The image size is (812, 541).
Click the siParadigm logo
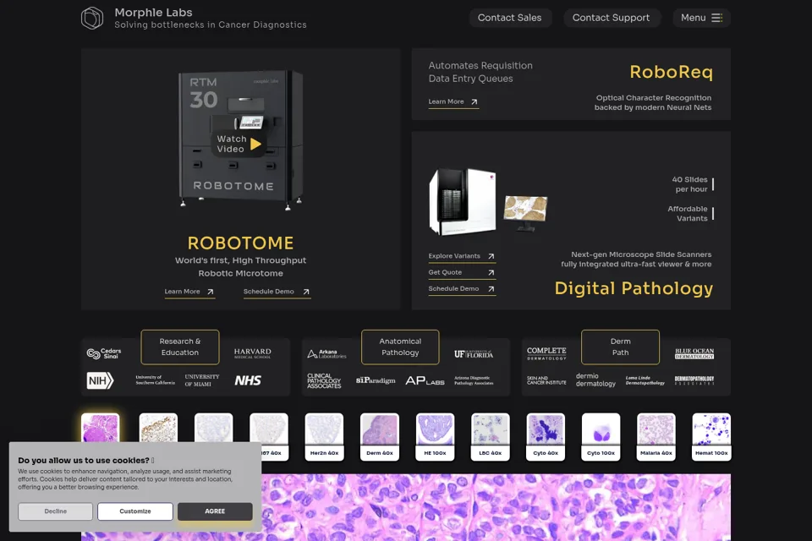pyautogui.click(x=376, y=380)
